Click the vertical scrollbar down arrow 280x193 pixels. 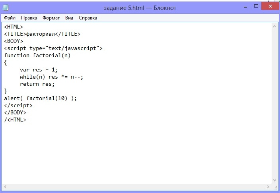tap(274, 180)
